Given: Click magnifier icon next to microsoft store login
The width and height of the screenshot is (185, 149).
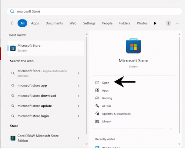Looking at the screenshot, I should [13, 116].
